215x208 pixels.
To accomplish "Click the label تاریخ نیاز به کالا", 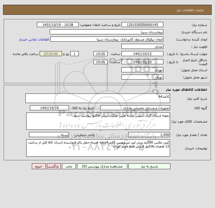I will (x=83, y=108).
